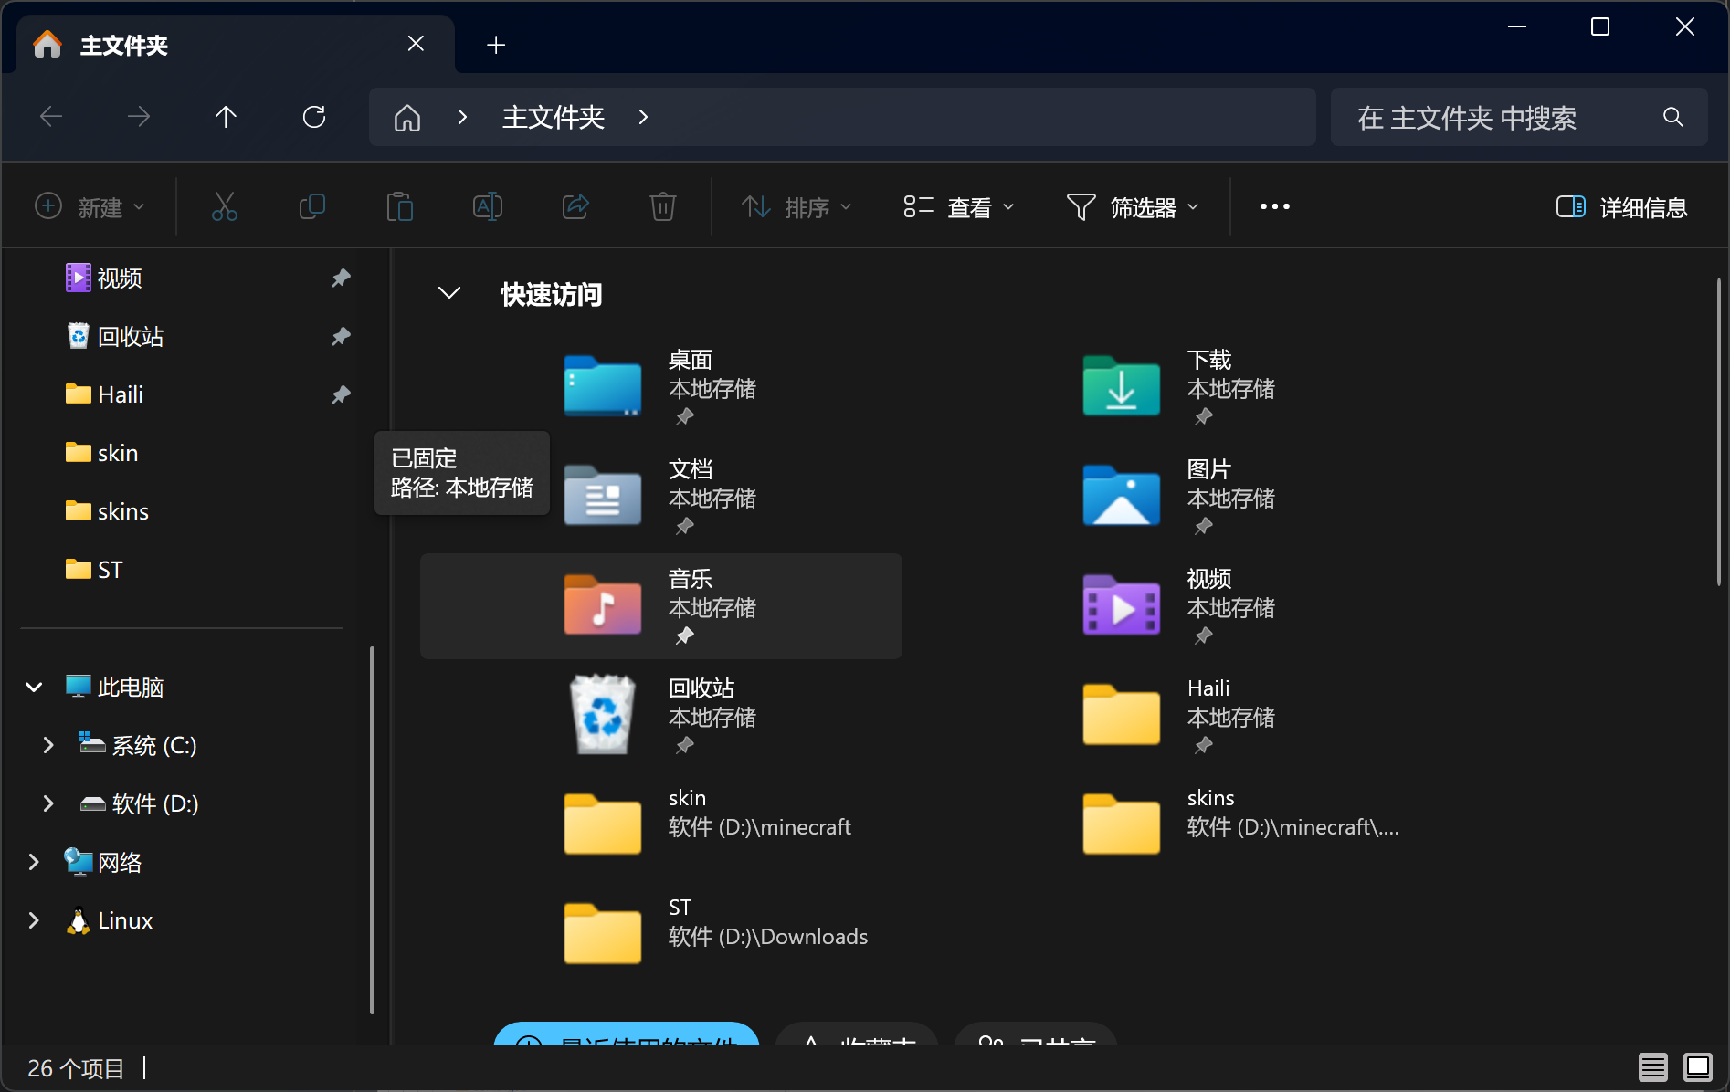Click the Copy icon in the toolbar
This screenshot has height=1092, width=1730.
coord(312,206)
